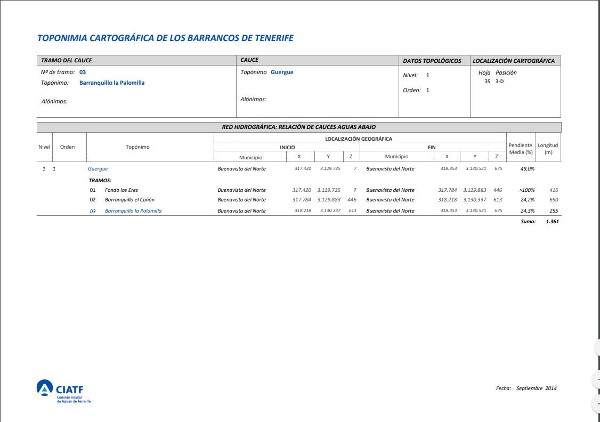Click the 'Orden:' label in Datos Topológicos
The width and height of the screenshot is (600, 422).
tap(412, 90)
